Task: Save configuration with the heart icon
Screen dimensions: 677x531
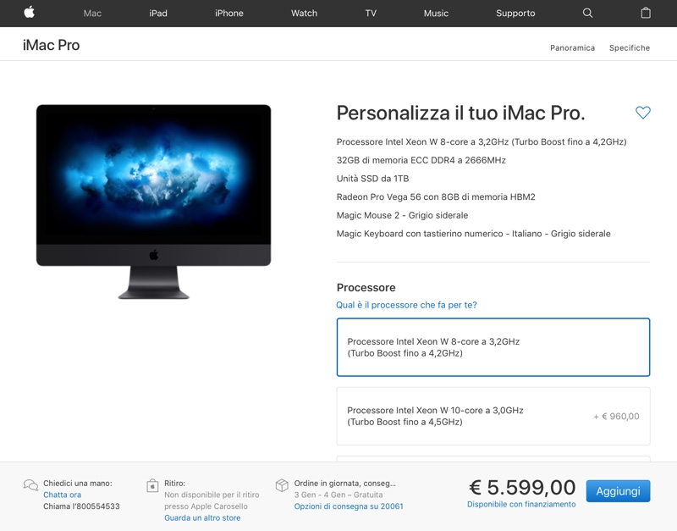Action: pyautogui.click(x=642, y=113)
